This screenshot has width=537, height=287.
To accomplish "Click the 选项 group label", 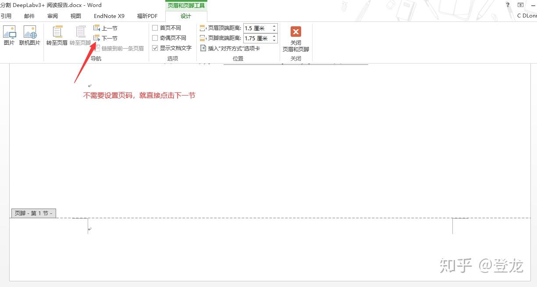I will (173, 58).
